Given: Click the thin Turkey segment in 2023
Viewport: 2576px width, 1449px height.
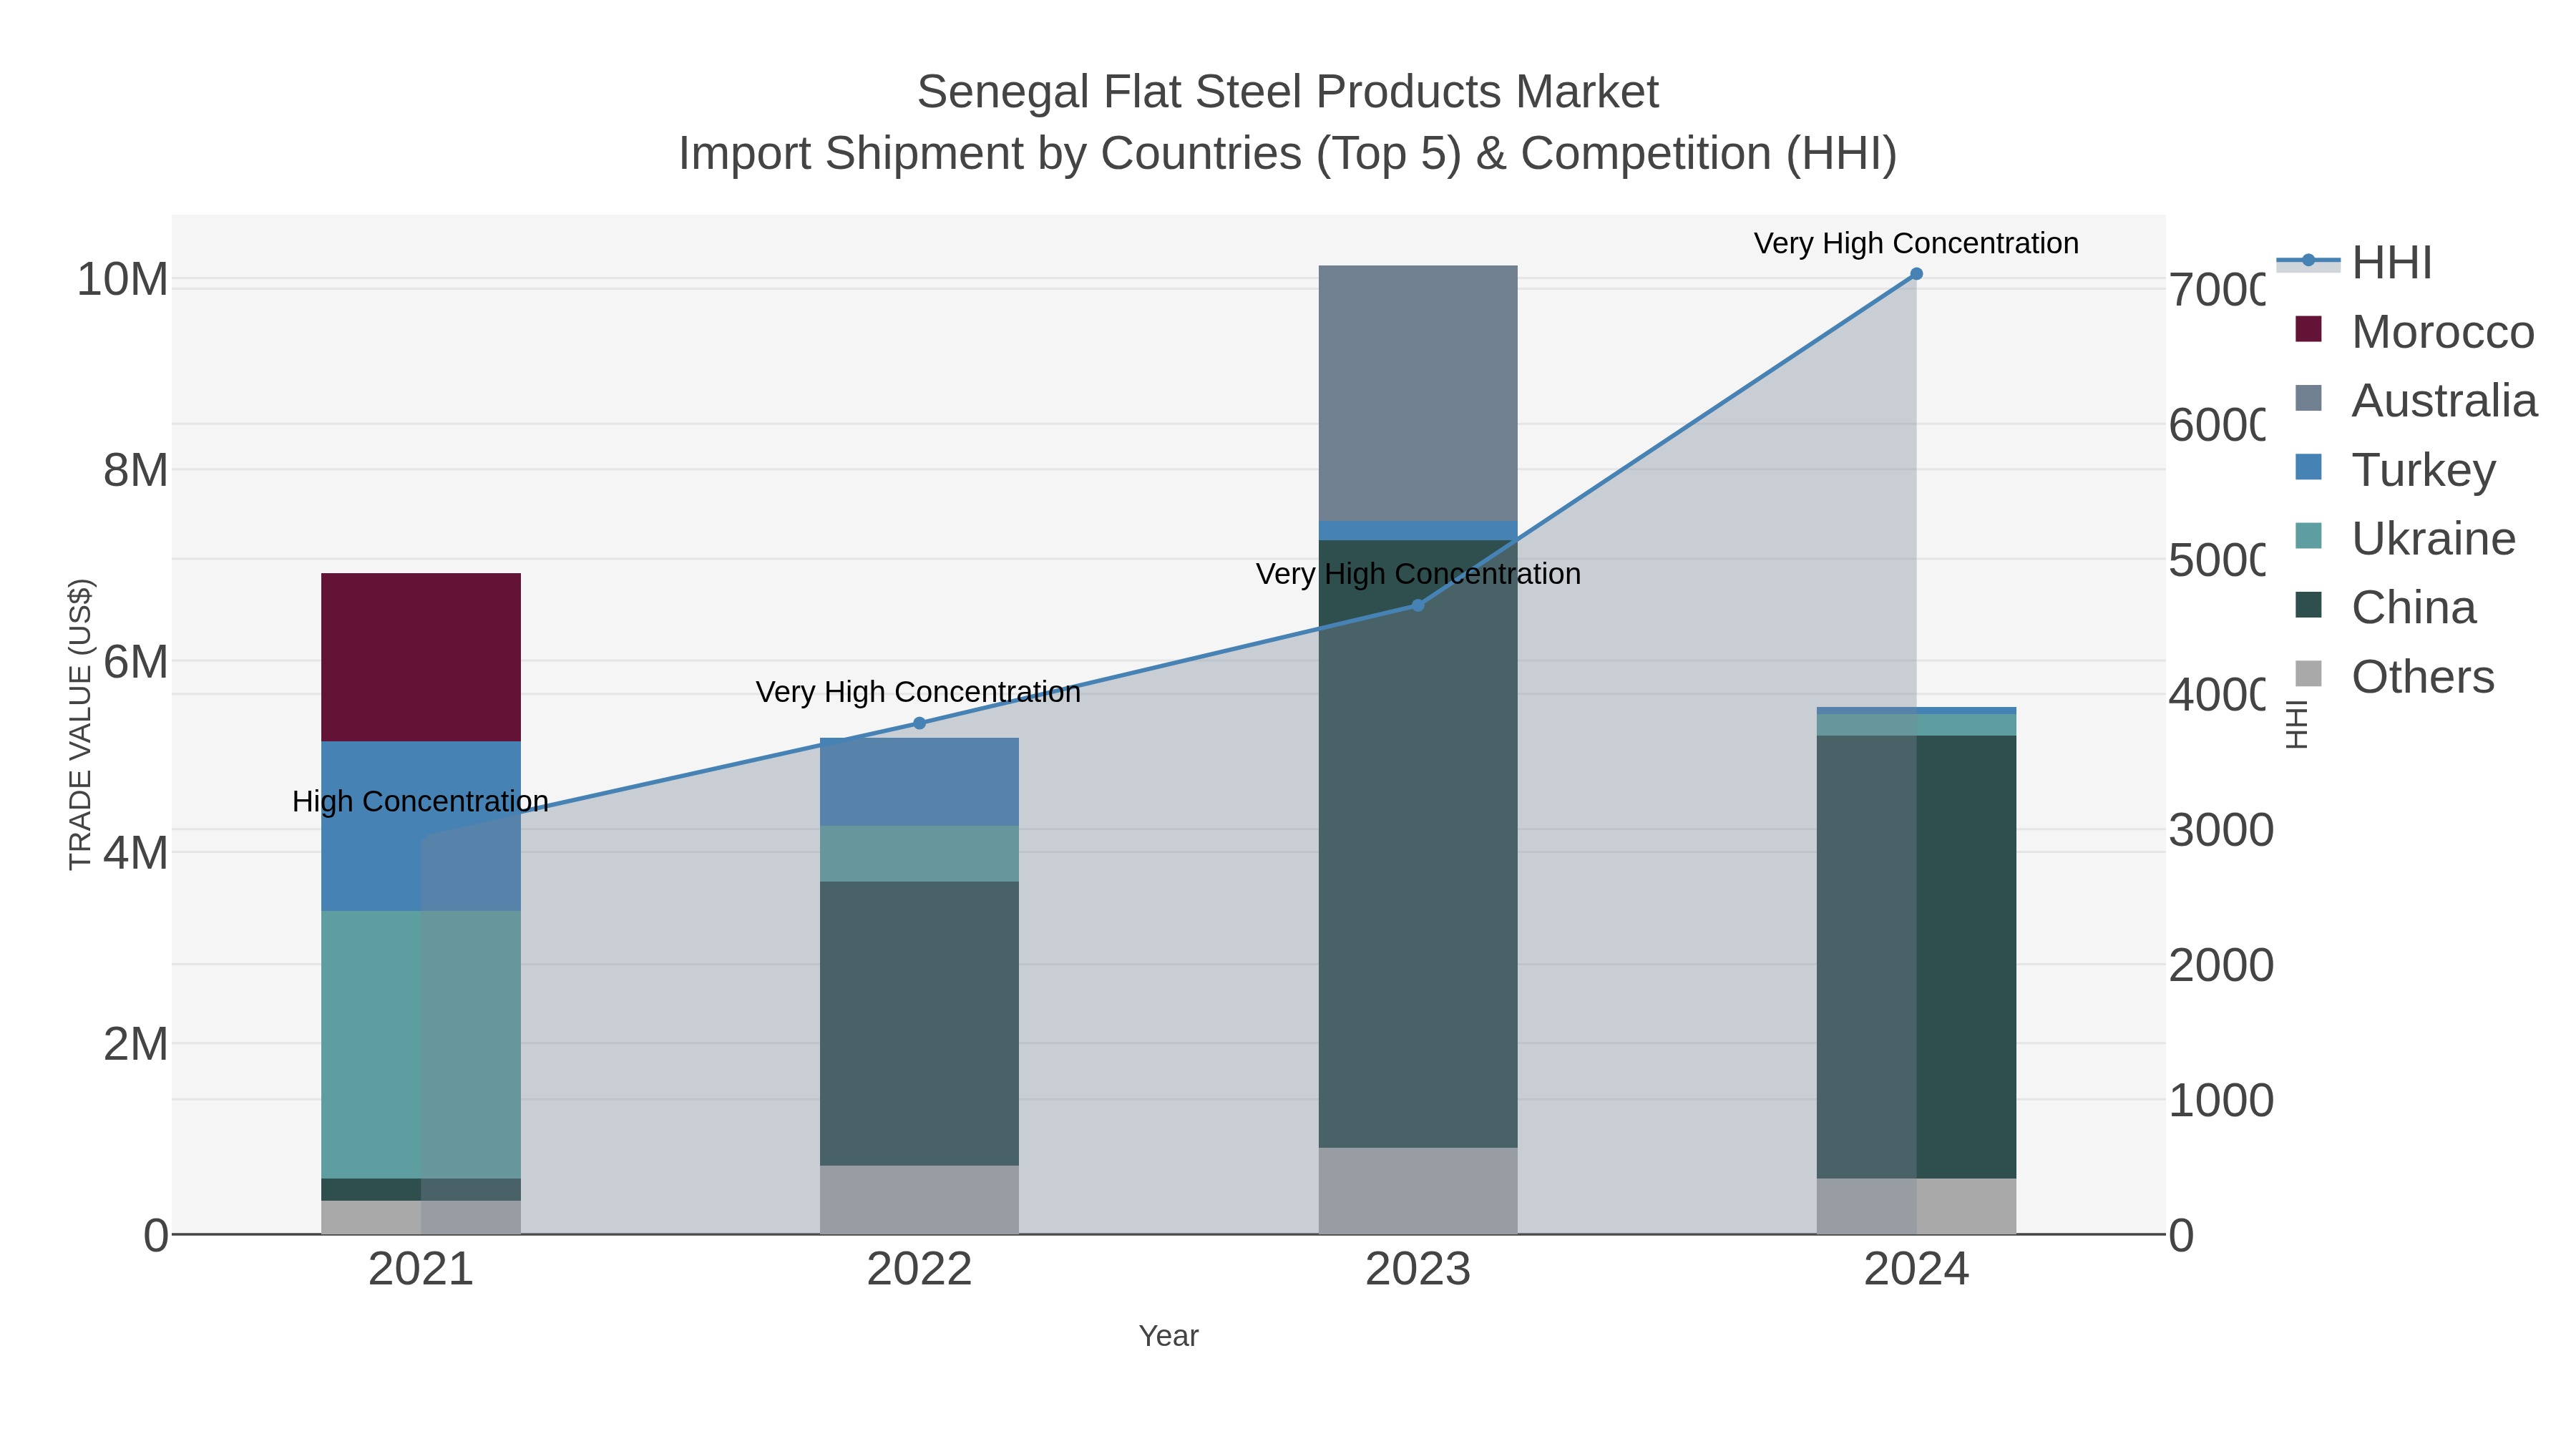Looking at the screenshot, I should point(1418,530).
